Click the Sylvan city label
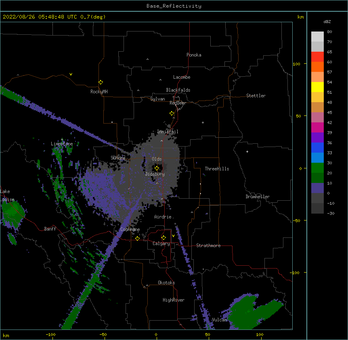348x340 pixels. [x=157, y=99]
